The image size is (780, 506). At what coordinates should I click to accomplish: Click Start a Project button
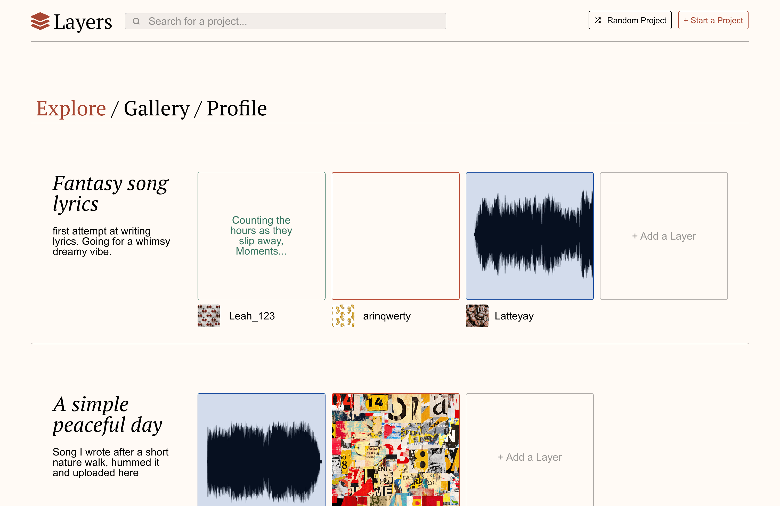coord(713,20)
